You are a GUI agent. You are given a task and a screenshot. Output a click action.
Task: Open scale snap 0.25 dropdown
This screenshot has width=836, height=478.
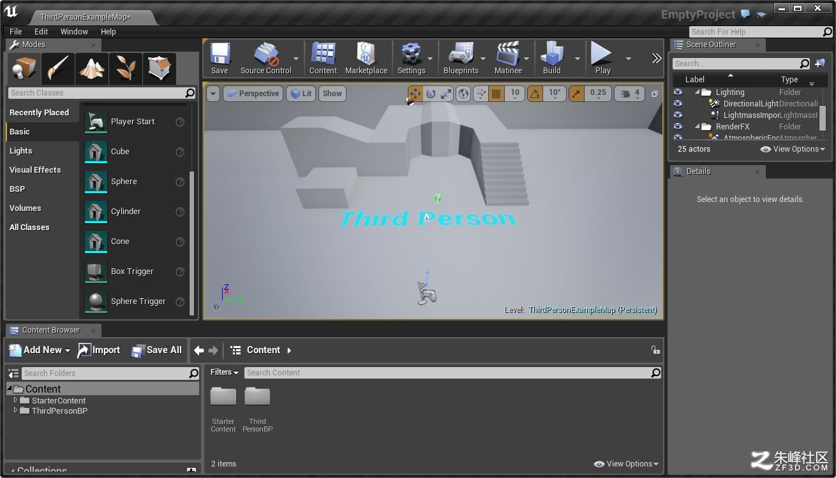(x=598, y=94)
